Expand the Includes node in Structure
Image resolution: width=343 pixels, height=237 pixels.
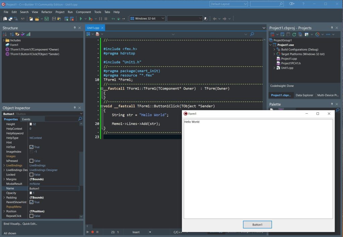coord(4,40)
